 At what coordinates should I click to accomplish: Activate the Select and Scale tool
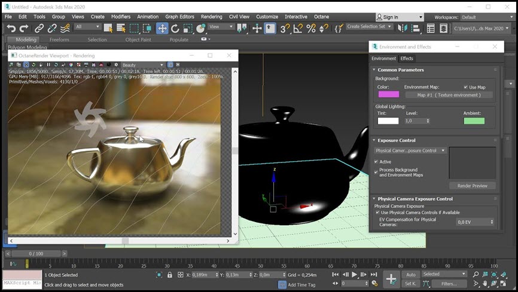pyautogui.click(x=188, y=29)
